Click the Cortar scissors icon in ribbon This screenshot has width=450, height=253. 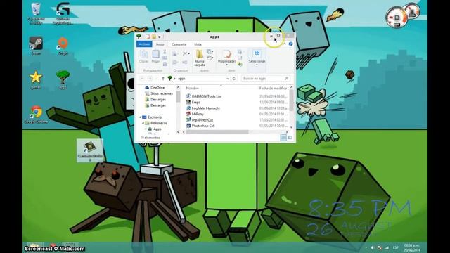coord(165,51)
